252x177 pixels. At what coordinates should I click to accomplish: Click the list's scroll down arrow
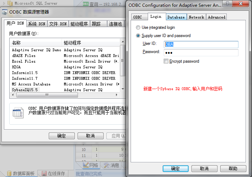click(123, 89)
